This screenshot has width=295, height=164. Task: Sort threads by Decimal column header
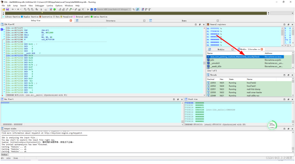[x=211, y=79]
